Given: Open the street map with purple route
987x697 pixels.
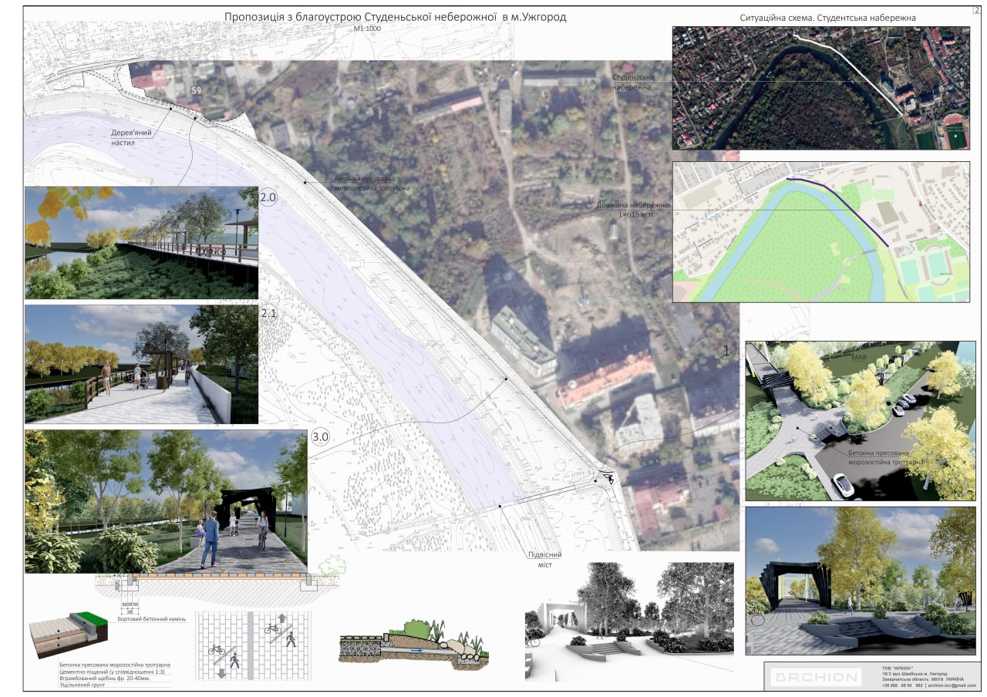Looking at the screenshot, I should point(821,231).
